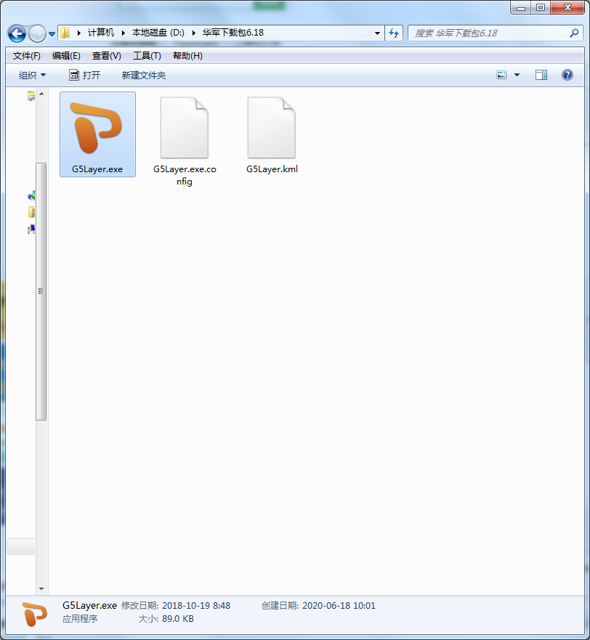This screenshot has width=590, height=640.
Task: Open the 查看(V) menu
Action: pos(106,56)
